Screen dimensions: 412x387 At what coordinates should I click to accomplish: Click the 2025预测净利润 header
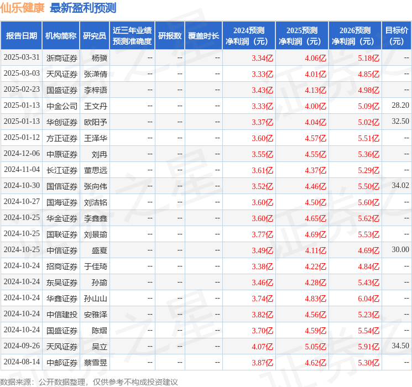coord(302,36)
